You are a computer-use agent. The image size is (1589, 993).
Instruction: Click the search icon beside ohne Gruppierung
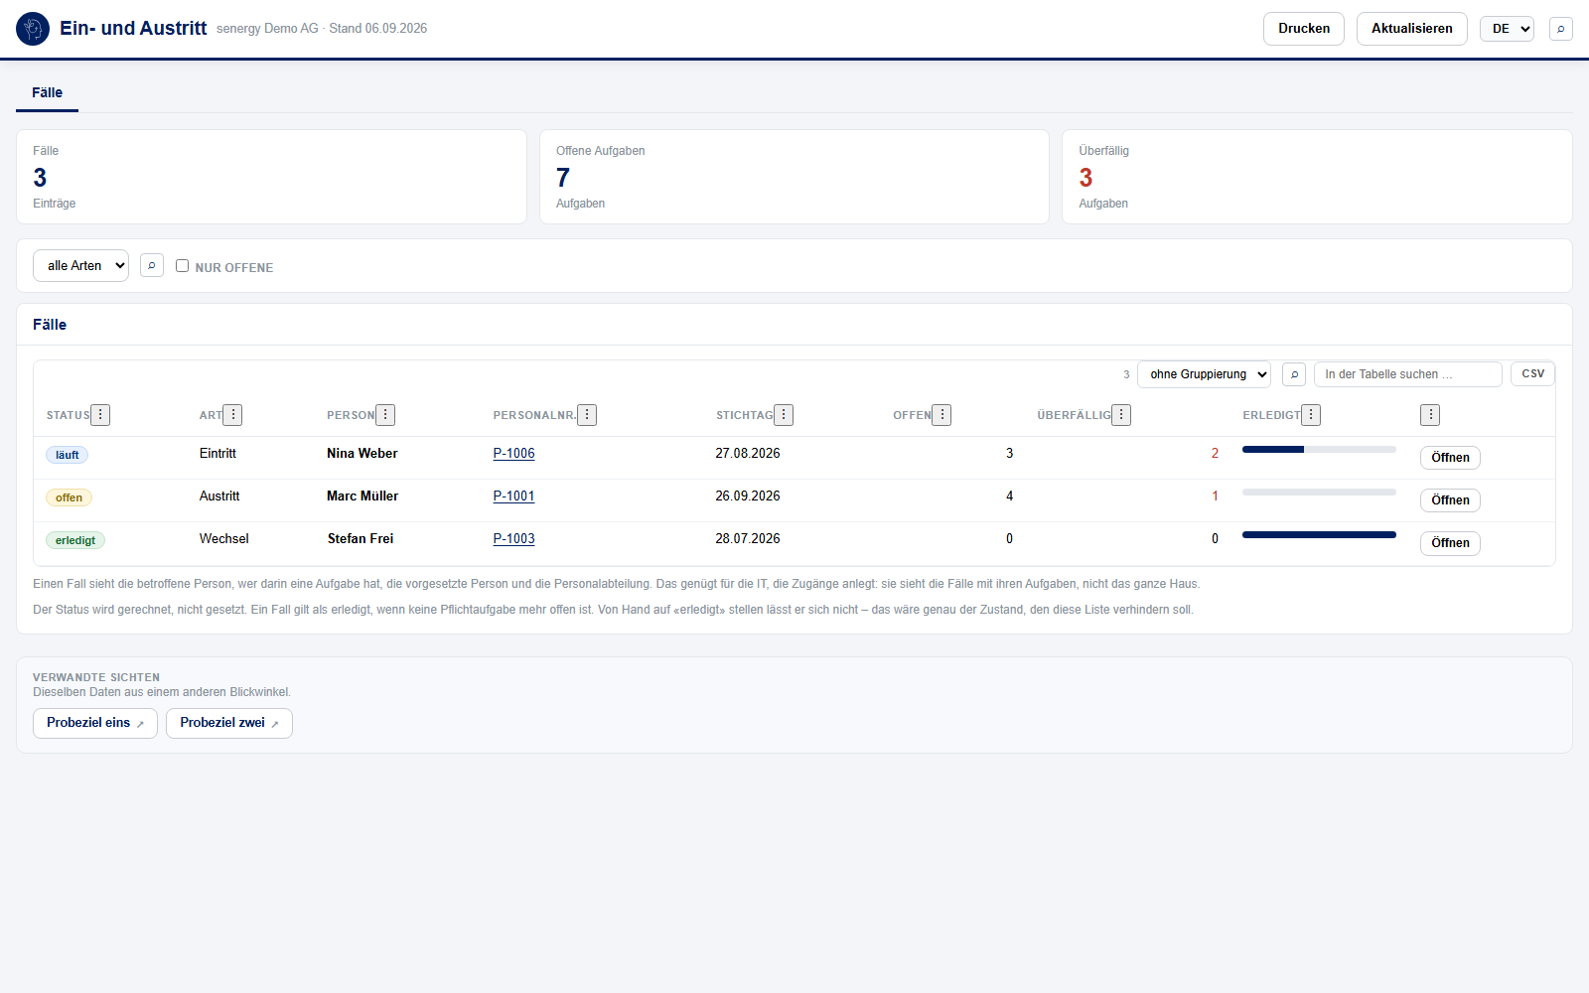pyautogui.click(x=1294, y=374)
